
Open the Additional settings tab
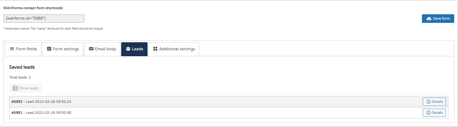point(174,49)
